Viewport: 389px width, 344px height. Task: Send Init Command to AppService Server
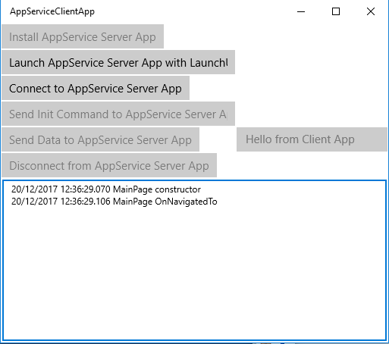point(118,114)
